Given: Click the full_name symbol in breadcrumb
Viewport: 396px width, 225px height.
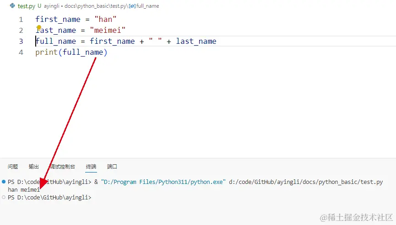Looking at the screenshot, I should pyautogui.click(x=147, y=6).
